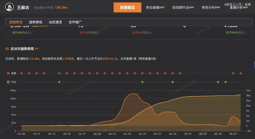
Task: Open the 带货分析 VIP tab
Action: [211, 7]
